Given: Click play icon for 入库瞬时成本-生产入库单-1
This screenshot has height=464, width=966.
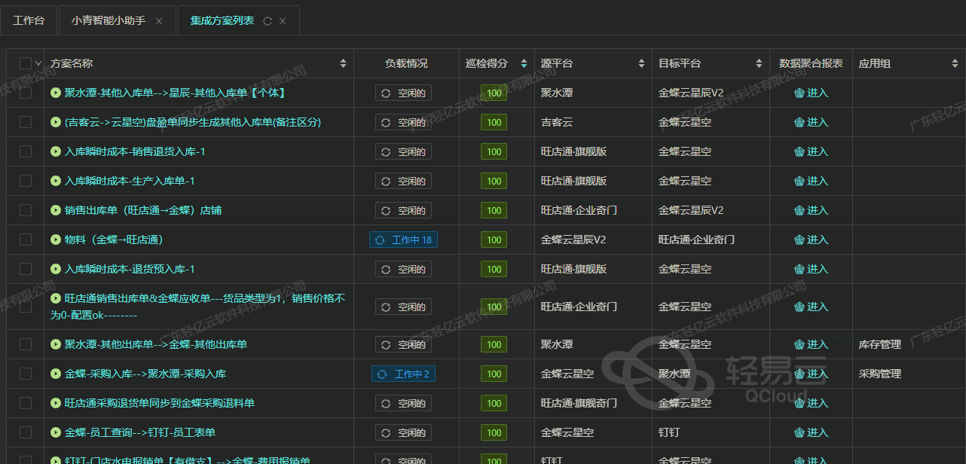Looking at the screenshot, I should point(56,181).
